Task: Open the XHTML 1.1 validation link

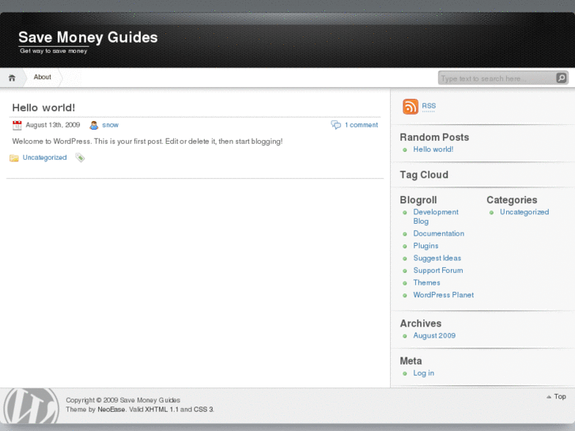Action: point(161,410)
